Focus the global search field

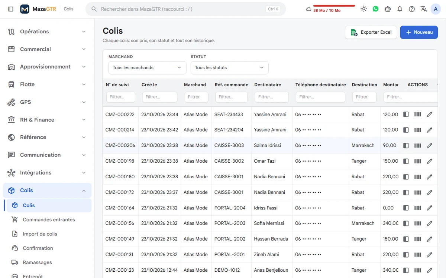[x=186, y=9]
